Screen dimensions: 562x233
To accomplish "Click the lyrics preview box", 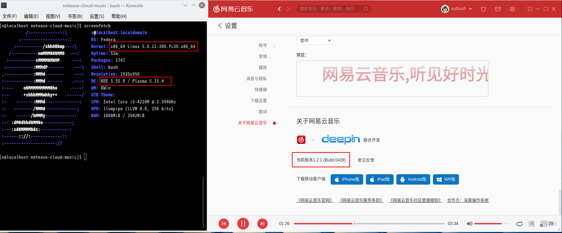I will (392, 78).
